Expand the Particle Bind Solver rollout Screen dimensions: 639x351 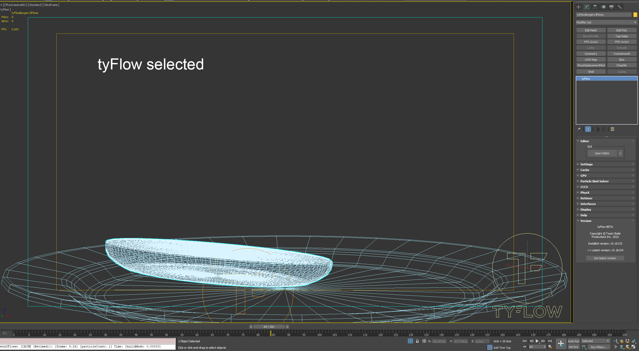[x=594, y=181]
